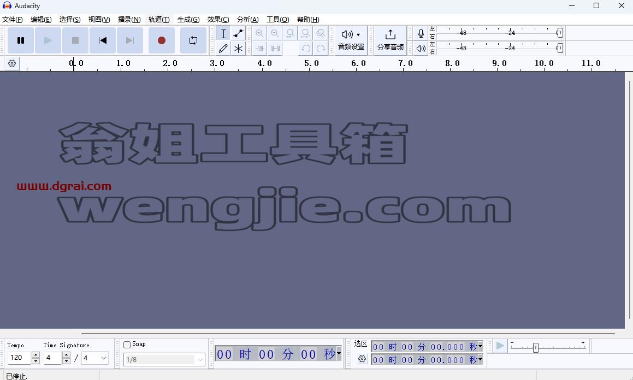Open timeline options gear icon
Screen dimensions: 633x380
[x=12, y=63]
